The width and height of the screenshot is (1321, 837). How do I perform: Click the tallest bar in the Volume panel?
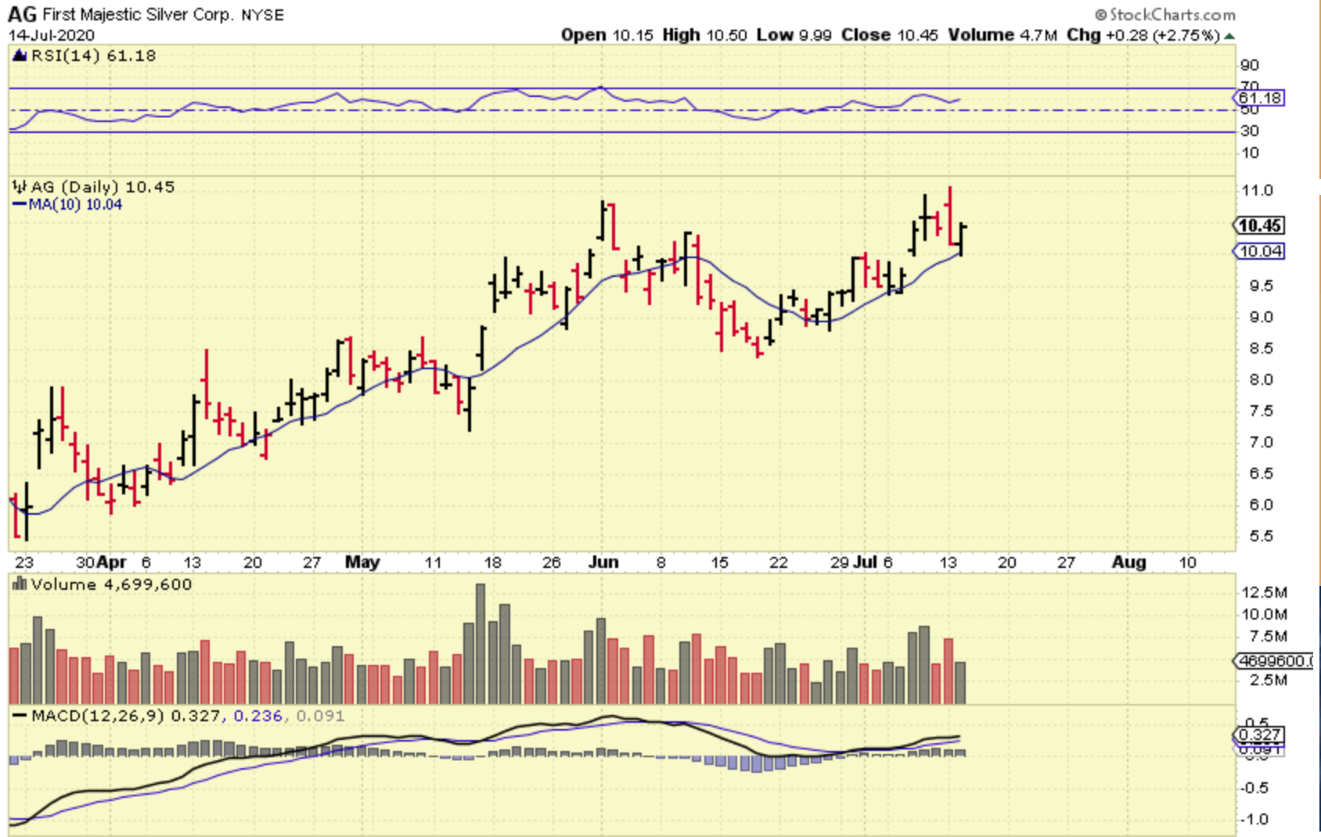coord(481,644)
